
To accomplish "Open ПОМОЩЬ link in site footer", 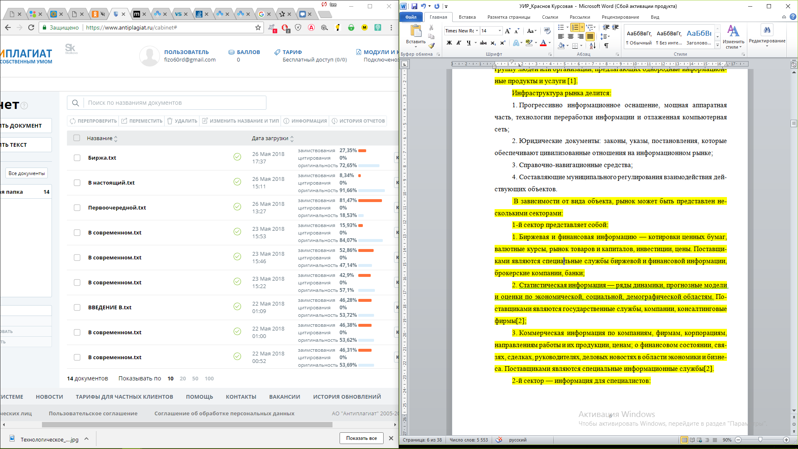I will pos(199,397).
